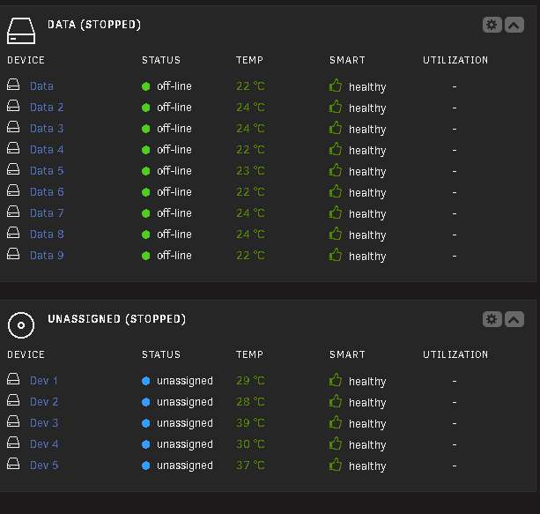Viewport: 540px width, 514px height.
Task: Open the Data 3 device link
Action: [47, 129]
